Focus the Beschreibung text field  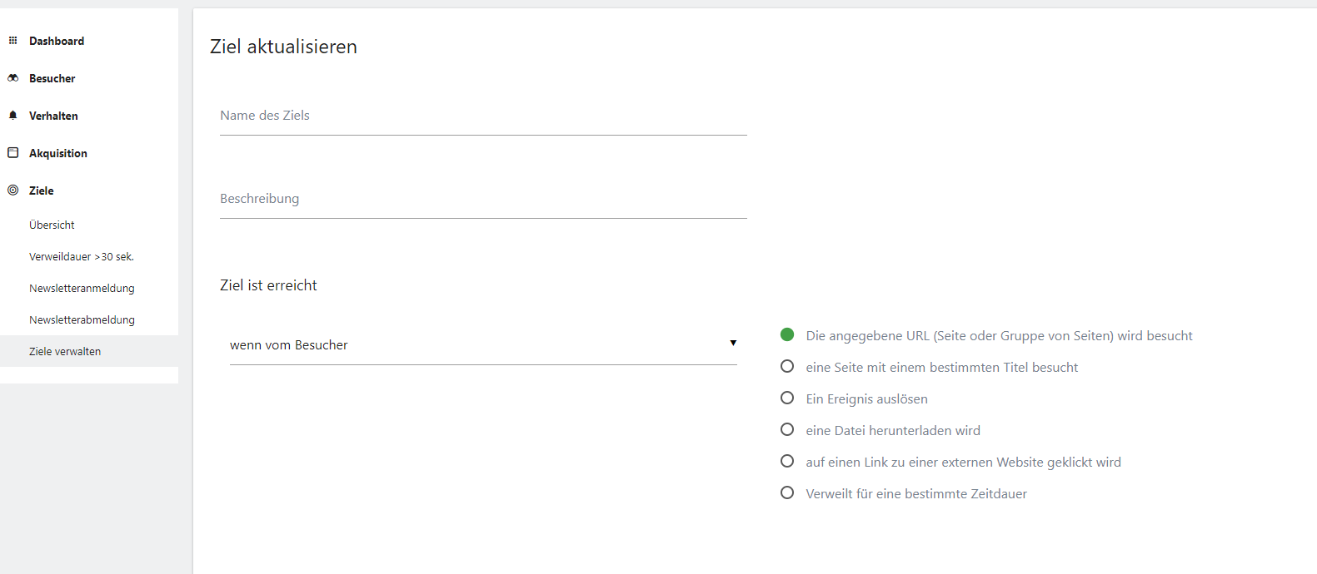point(483,200)
